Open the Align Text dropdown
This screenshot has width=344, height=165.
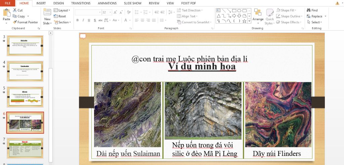(x=187, y=16)
